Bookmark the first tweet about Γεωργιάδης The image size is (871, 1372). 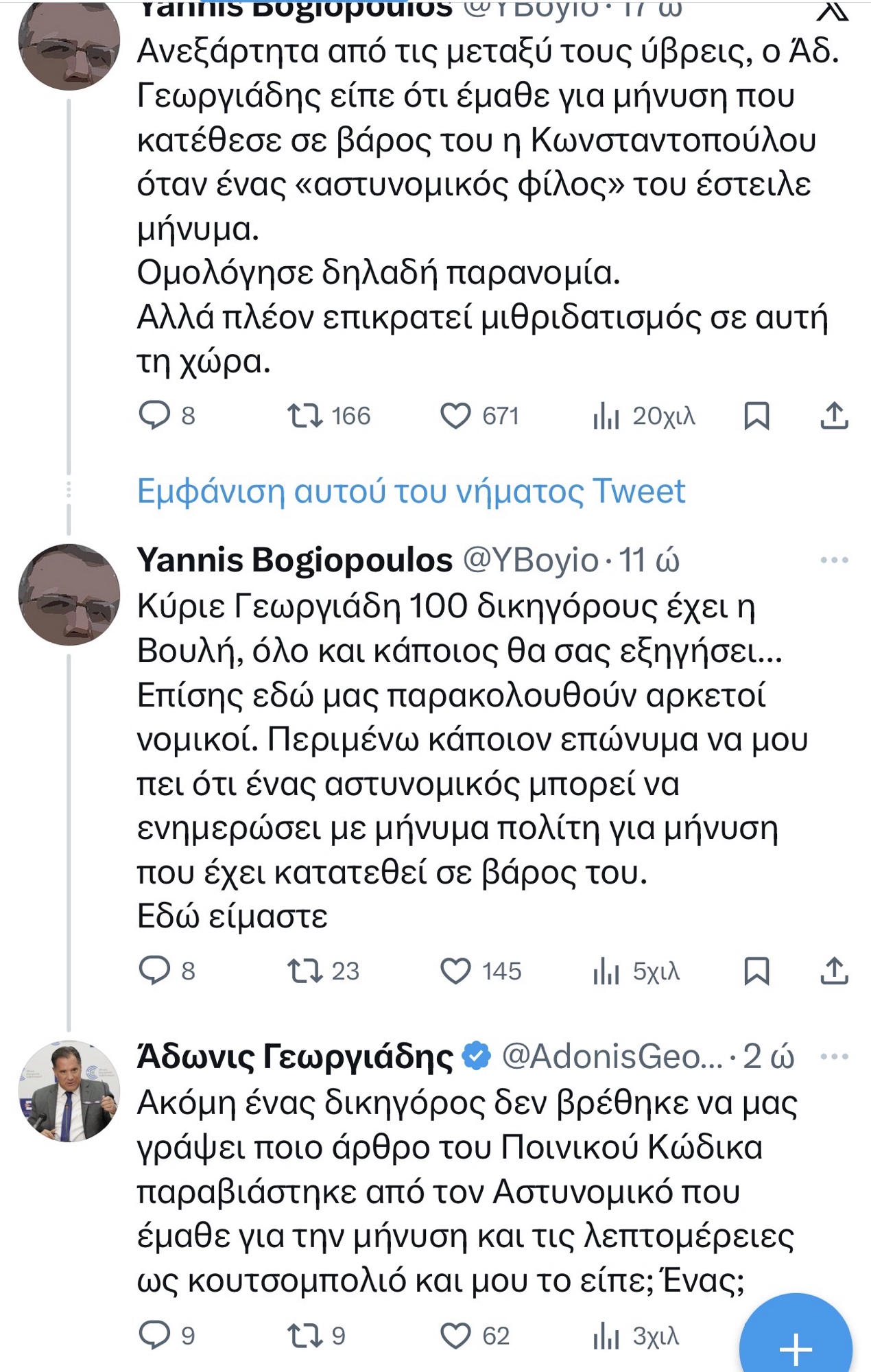coord(757,416)
